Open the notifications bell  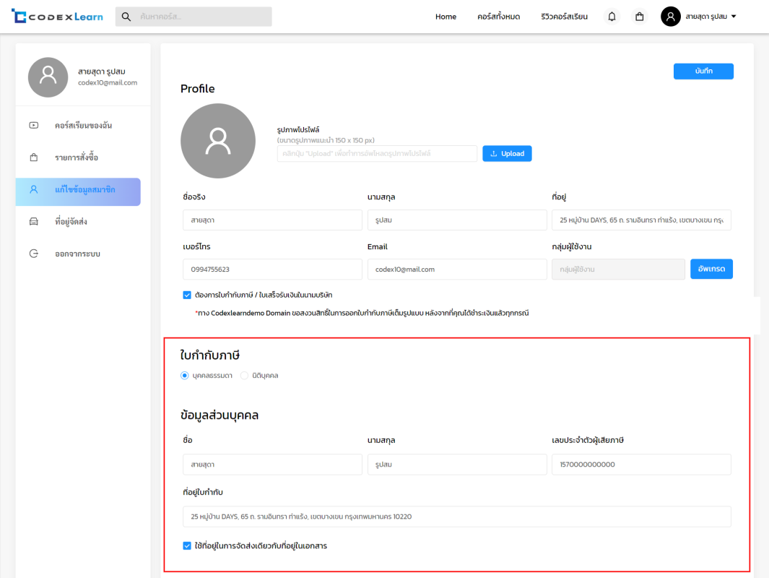(x=612, y=17)
